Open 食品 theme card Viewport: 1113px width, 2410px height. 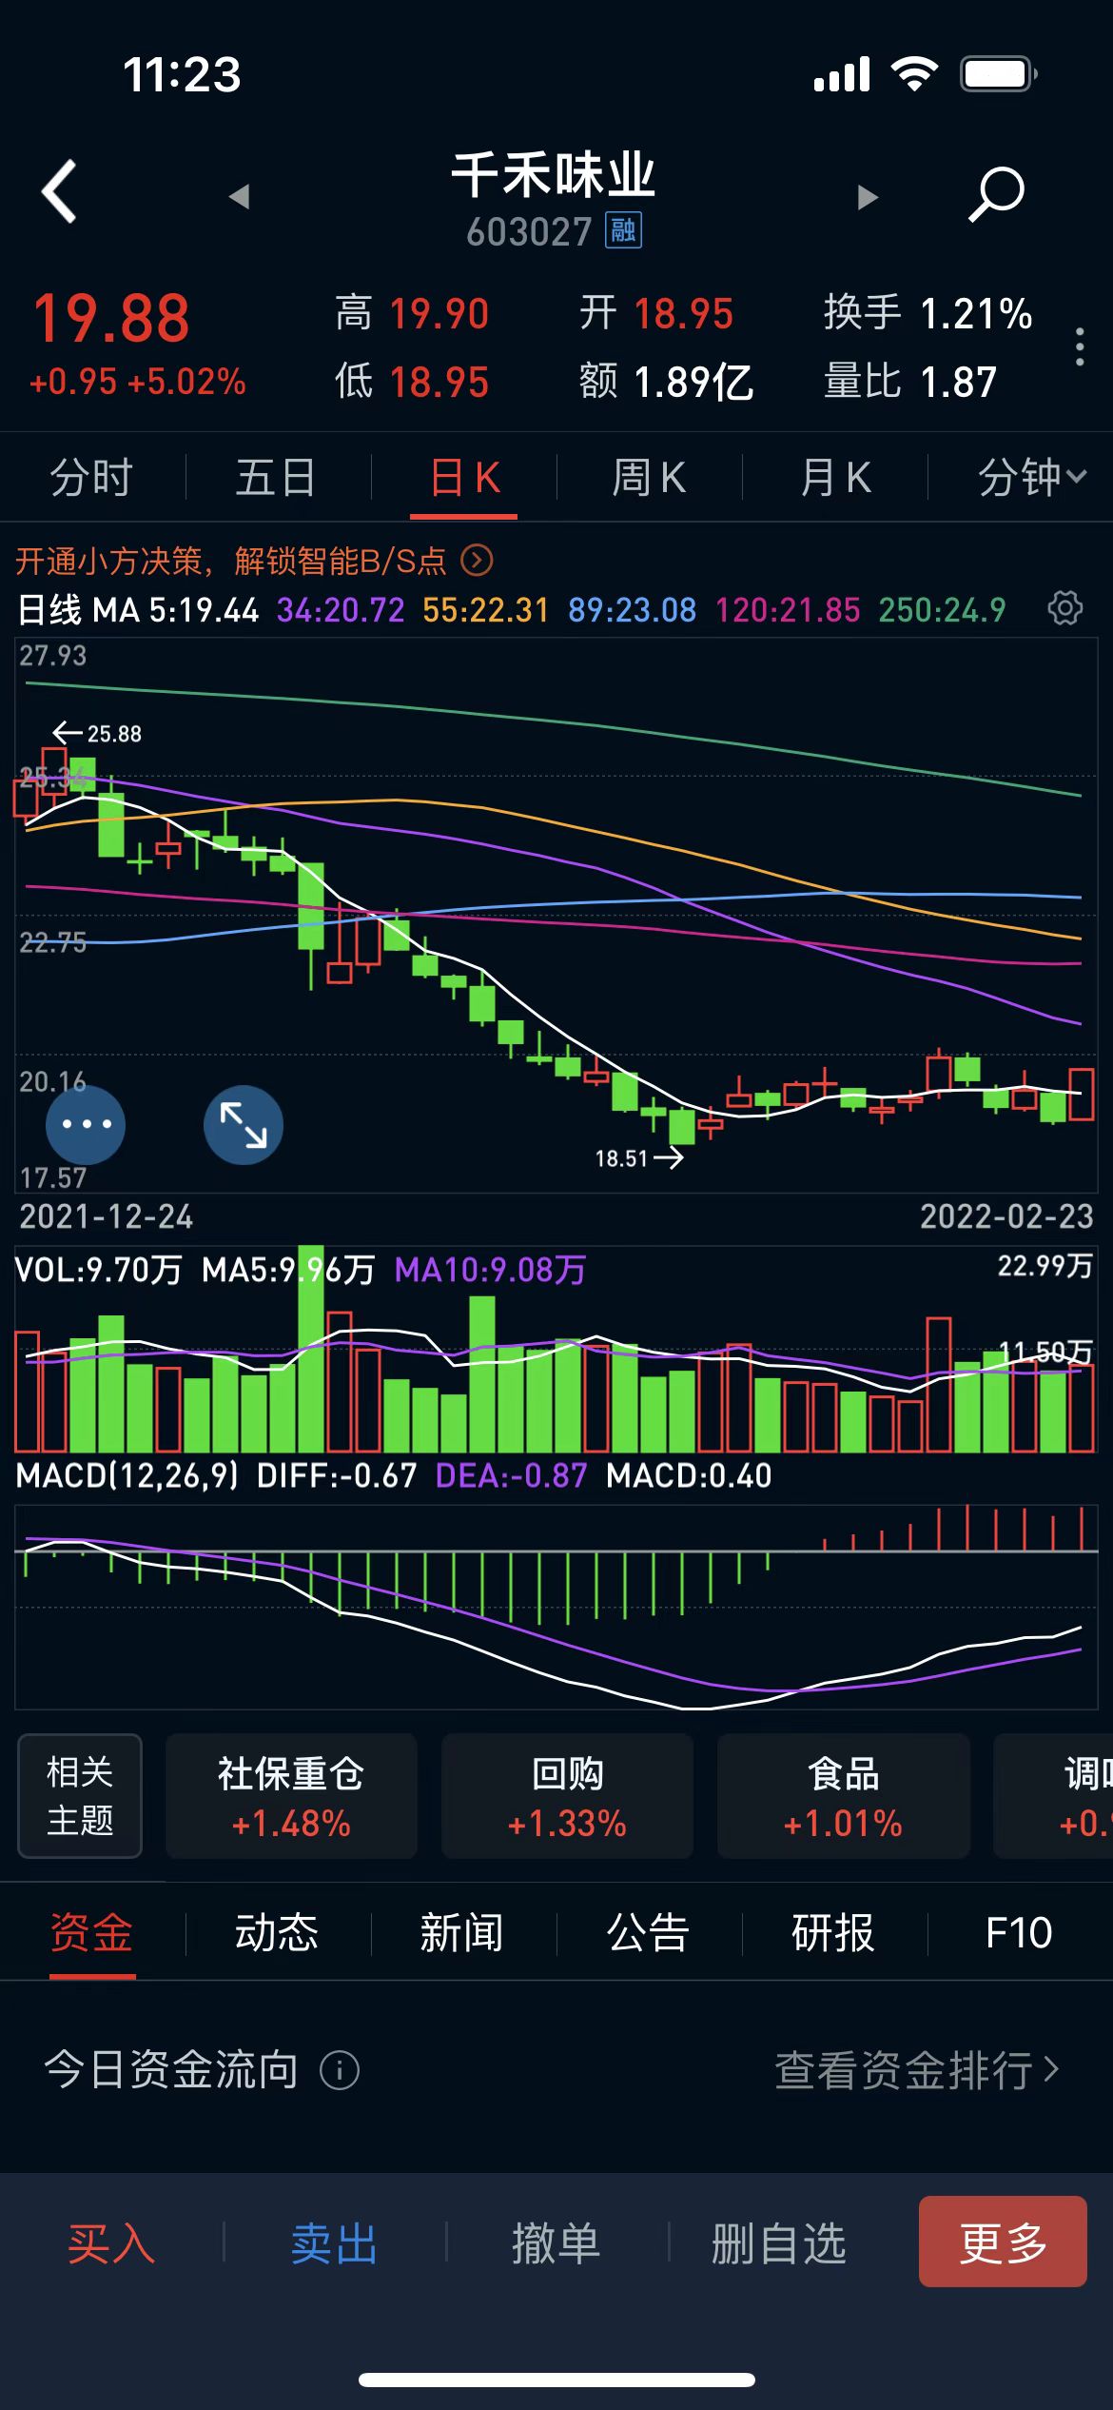pyautogui.click(x=843, y=1795)
